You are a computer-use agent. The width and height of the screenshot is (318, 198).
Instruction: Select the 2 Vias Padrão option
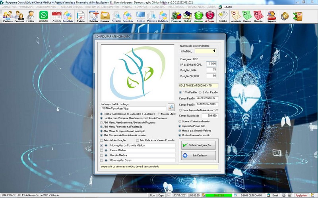[200, 92]
